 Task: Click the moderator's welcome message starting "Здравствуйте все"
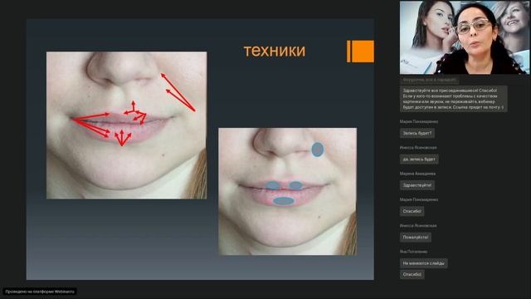pos(454,99)
